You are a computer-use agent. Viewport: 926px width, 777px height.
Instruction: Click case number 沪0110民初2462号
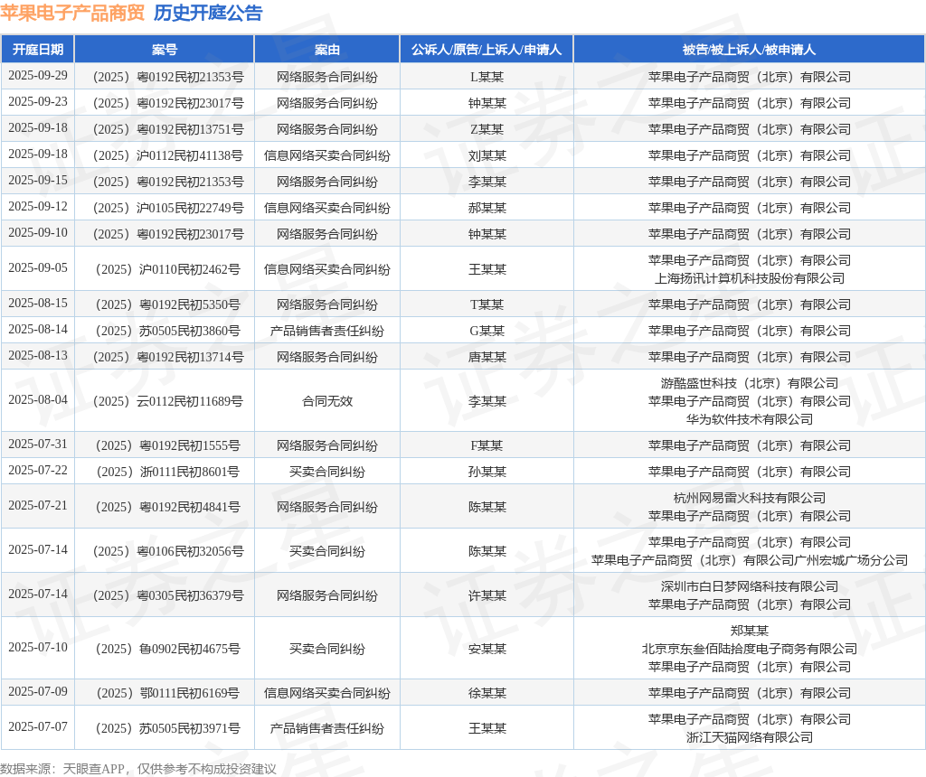pyautogui.click(x=190, y=269)
